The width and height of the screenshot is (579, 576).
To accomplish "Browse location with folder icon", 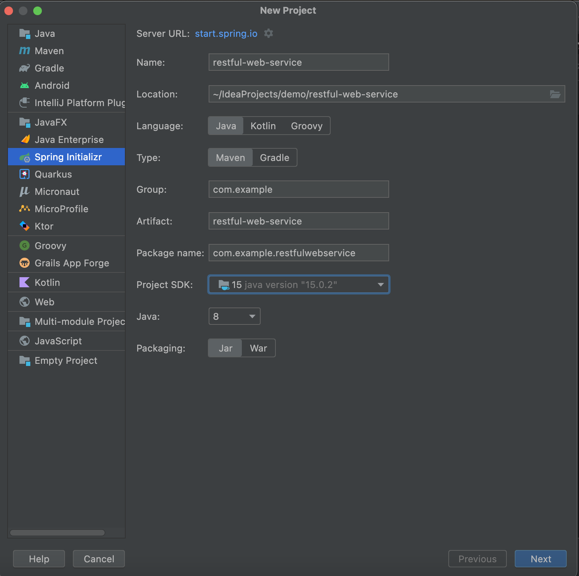I will [555, 94].
